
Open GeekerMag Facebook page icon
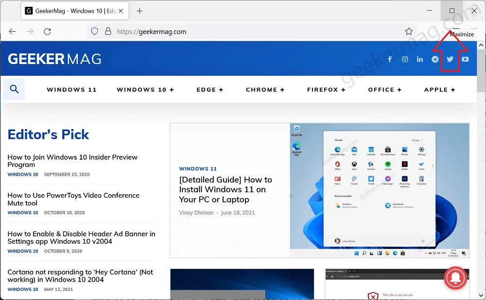pos(390,59)
